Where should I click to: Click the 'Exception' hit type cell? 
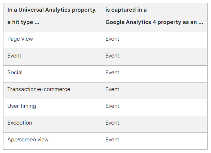(20, 123)
